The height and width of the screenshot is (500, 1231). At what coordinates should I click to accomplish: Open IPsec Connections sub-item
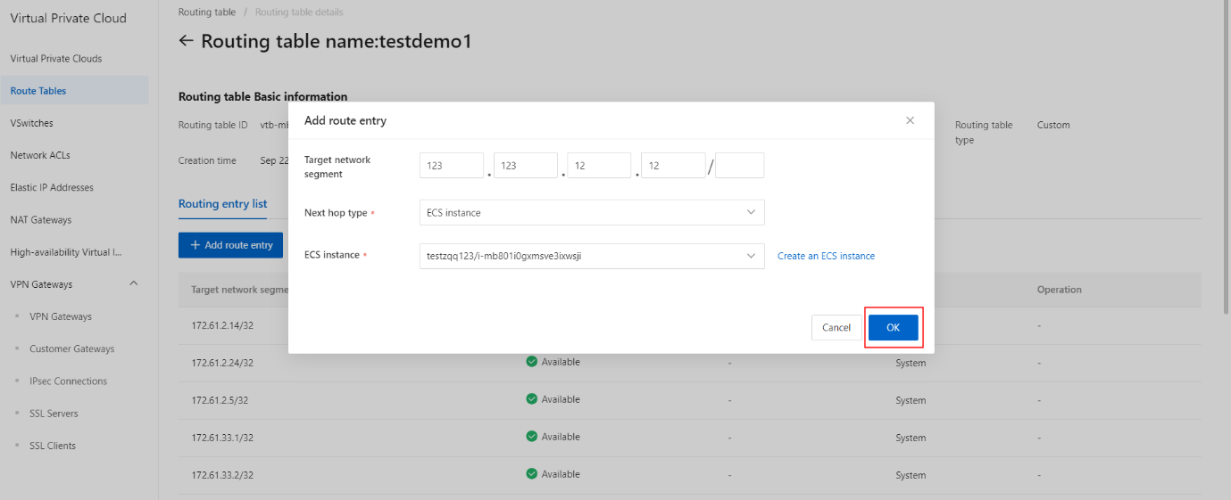pyautogui.click(x=68, y=381)
